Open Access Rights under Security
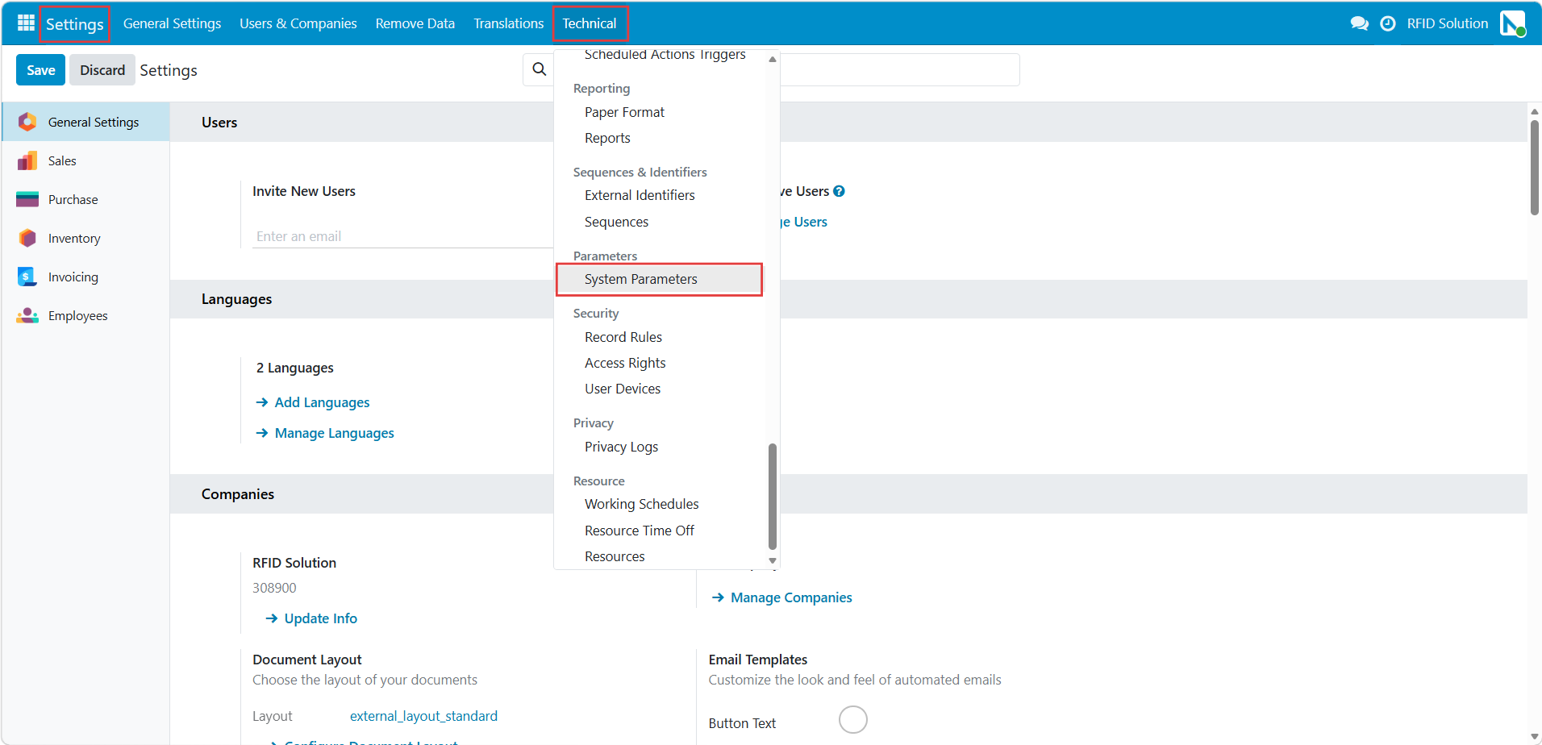This screenshot has height=745, width=1542. (625, 363)
